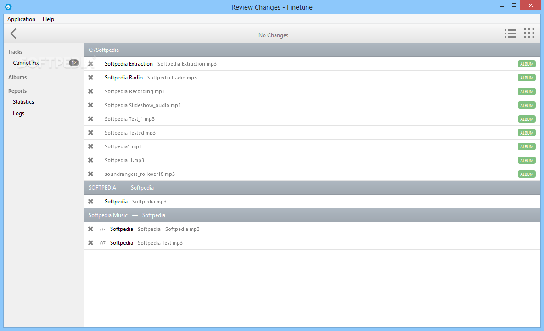Click ALBUM badge on Softpedia Test_1.mp3 row
Image resolution: width=544 pixels, height=331 pixels.
tap(527, 119)
